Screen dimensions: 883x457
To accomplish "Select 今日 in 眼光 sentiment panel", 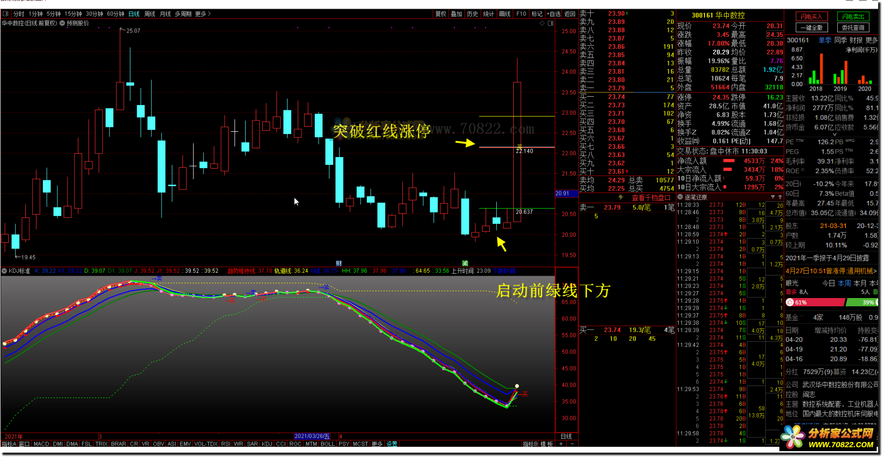I will 829,283.
